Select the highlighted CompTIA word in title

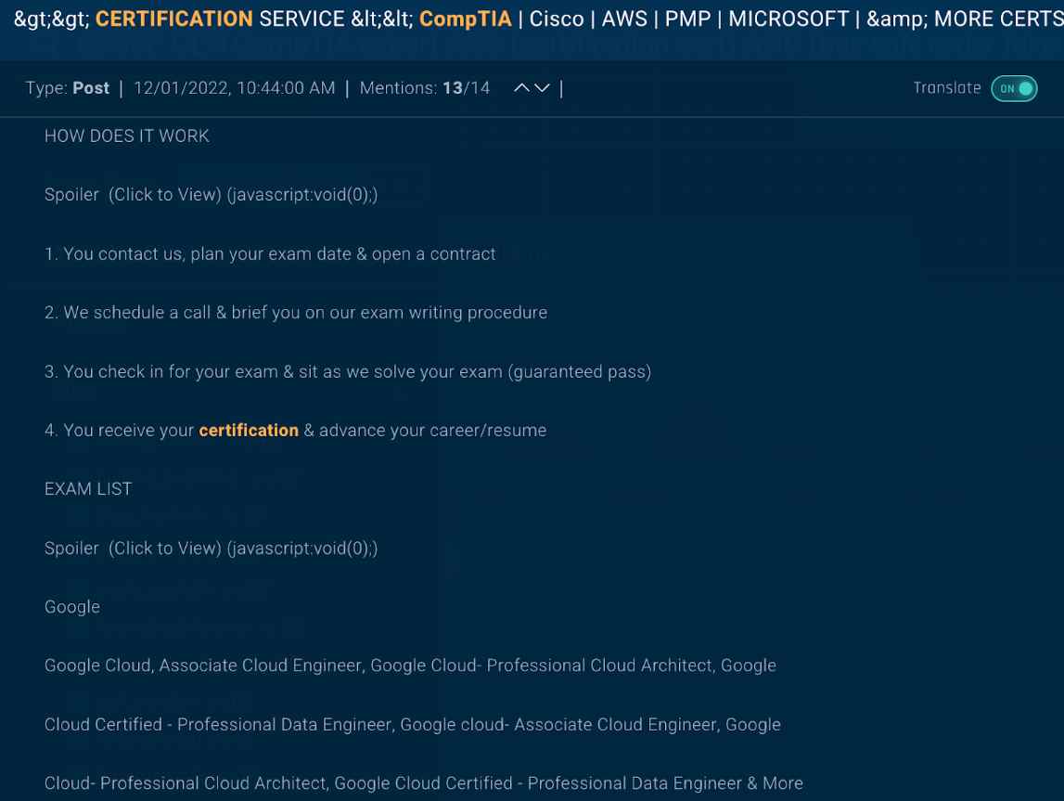click(x=466, y=19)
